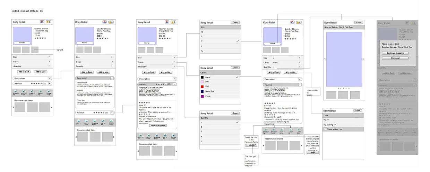Click the Send button in the Compose note

click(312, 152)
